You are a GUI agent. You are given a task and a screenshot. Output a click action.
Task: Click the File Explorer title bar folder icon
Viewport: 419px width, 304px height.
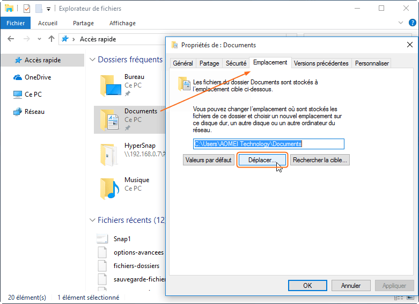pyautogui.click(x=9, y=8)
